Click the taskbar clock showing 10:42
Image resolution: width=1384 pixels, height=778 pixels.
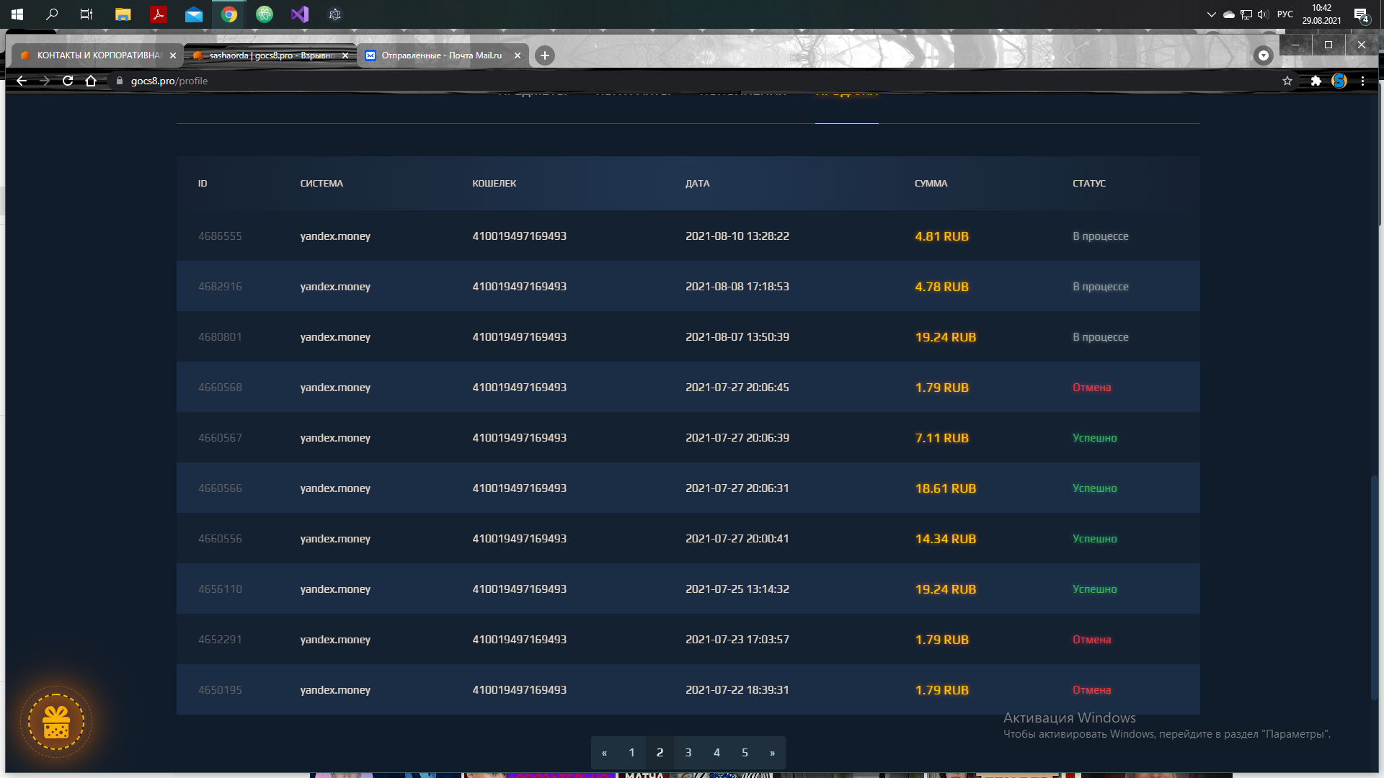(1321, 14)
